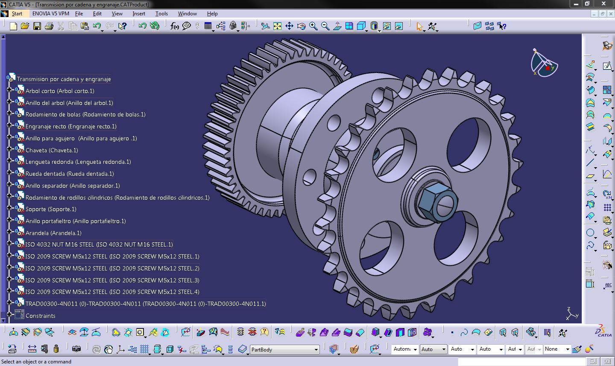615x366 pixels.
Task: Open the Insert menu
Action: [x=139, y=14]
